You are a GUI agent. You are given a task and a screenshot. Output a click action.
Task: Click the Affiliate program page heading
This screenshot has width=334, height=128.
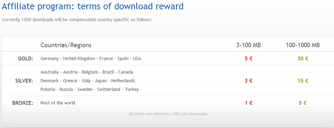pos(93,7)
